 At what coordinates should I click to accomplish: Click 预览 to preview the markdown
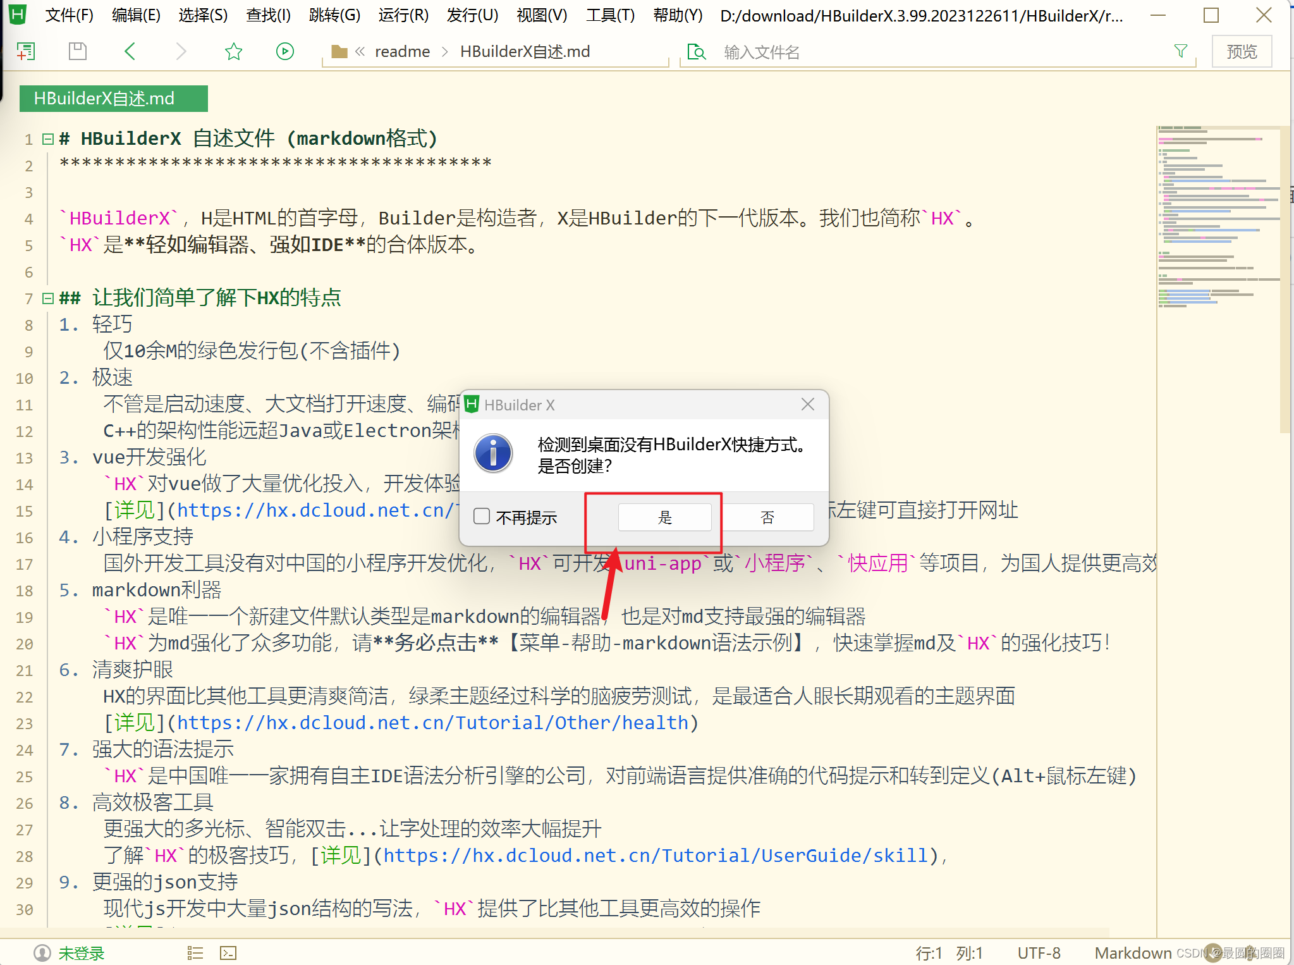tap(1241, 51)
